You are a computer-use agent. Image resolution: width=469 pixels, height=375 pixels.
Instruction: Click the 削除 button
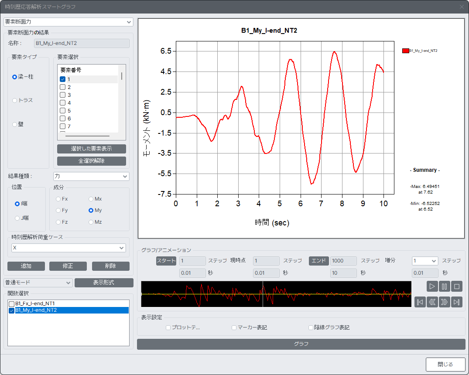(111, 266)
